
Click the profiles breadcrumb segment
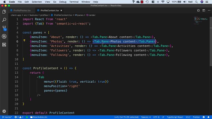point(44,15)
